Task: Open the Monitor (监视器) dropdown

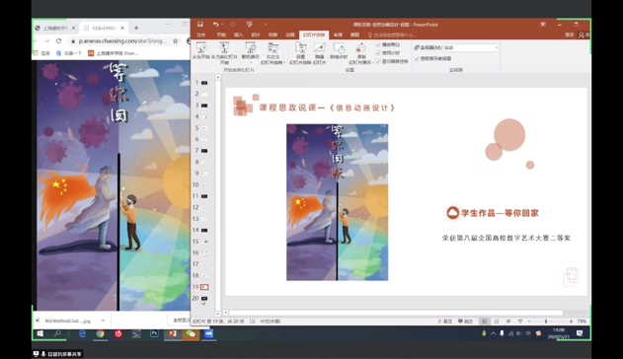Action: [x=471, y=47]
